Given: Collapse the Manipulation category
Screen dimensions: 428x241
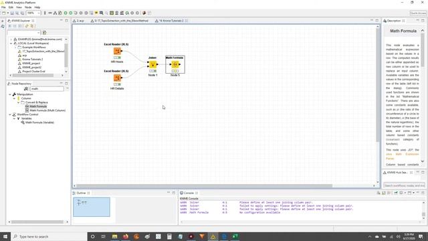Looking at the screenshot, I should click(x=10, y=94).
